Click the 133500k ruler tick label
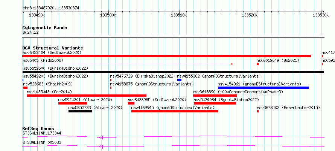Viewport: 335px width, 151px height. [108, 15]
